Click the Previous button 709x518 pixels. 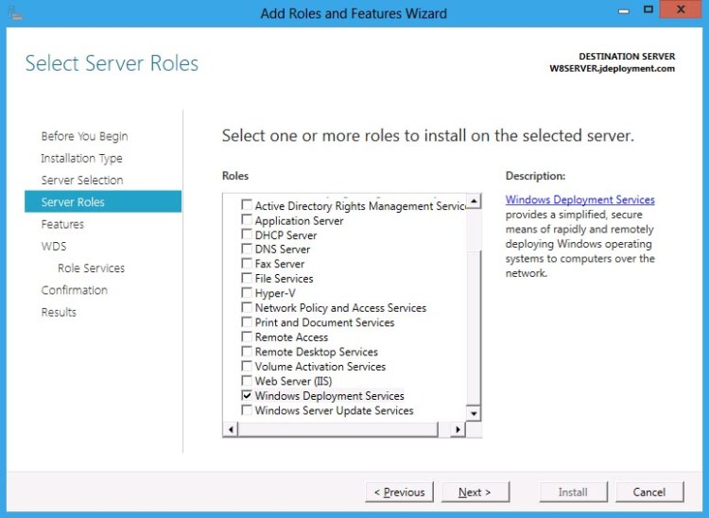coord(400,492)
